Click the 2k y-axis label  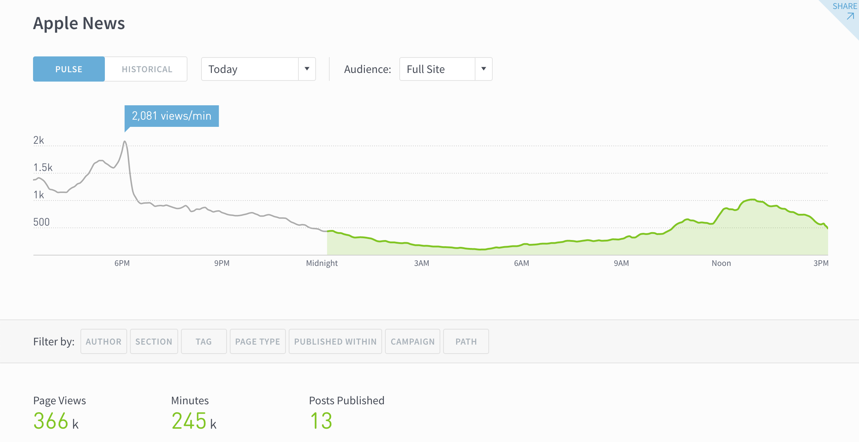pyautogui.click(x=39, y=140)
